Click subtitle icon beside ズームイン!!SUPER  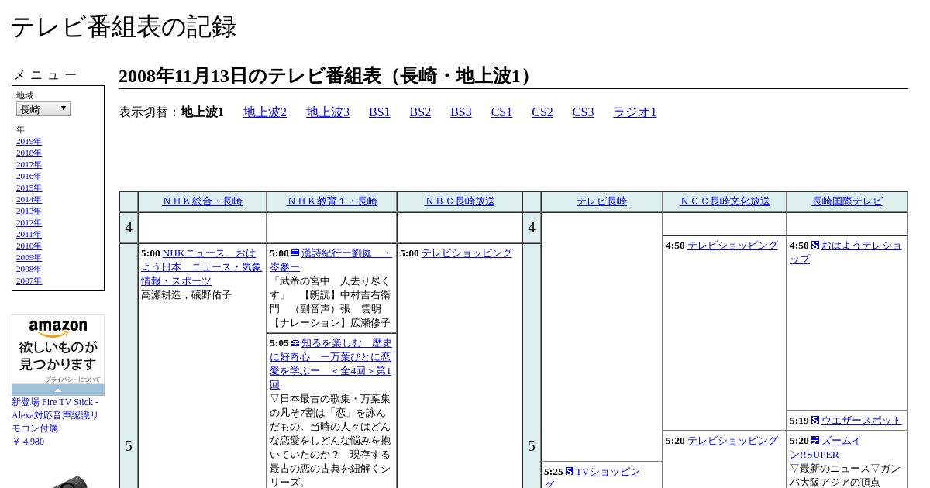(815, 440)
